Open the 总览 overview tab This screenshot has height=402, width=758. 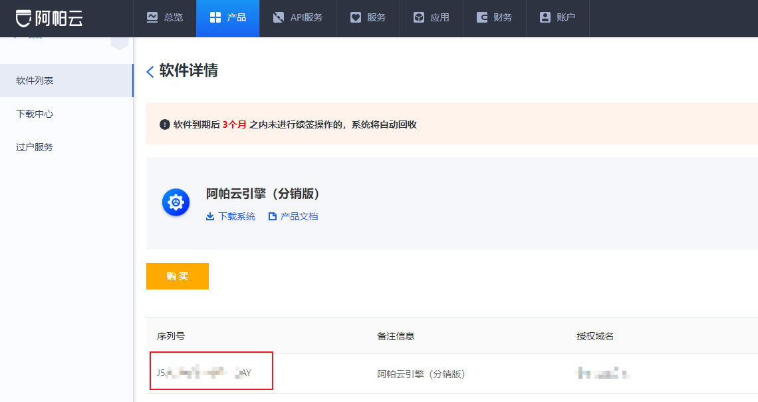pyautogui.click(x=164, y=18)
